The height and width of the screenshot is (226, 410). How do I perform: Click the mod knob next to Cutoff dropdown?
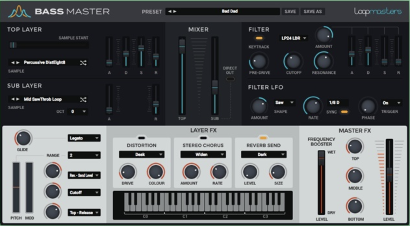53,192
